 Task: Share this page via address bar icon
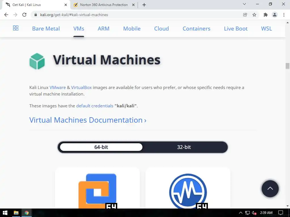245,15
